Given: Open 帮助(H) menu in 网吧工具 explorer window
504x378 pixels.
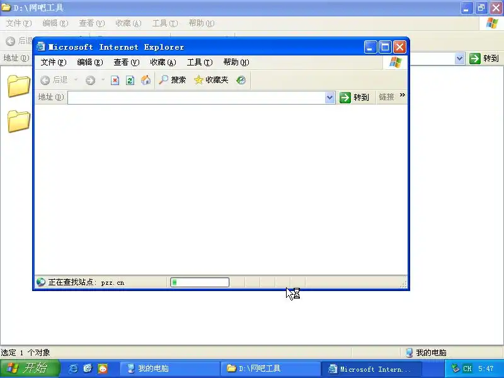Looking at the screenshot, I should (202, 23).
